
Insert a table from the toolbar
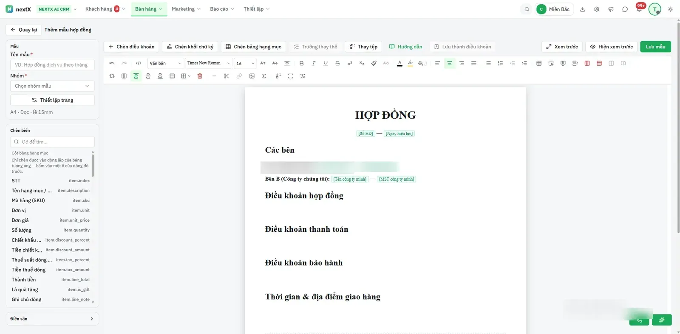539,64
